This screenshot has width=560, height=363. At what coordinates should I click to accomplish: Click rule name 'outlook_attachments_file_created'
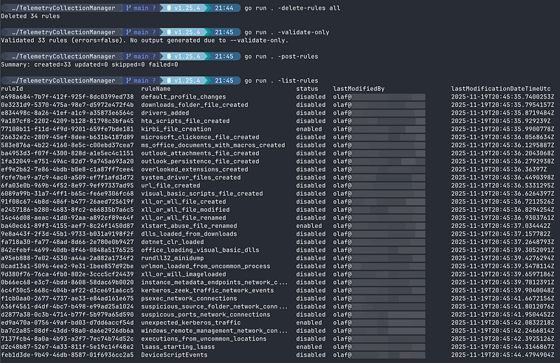(x=200, y=153)
